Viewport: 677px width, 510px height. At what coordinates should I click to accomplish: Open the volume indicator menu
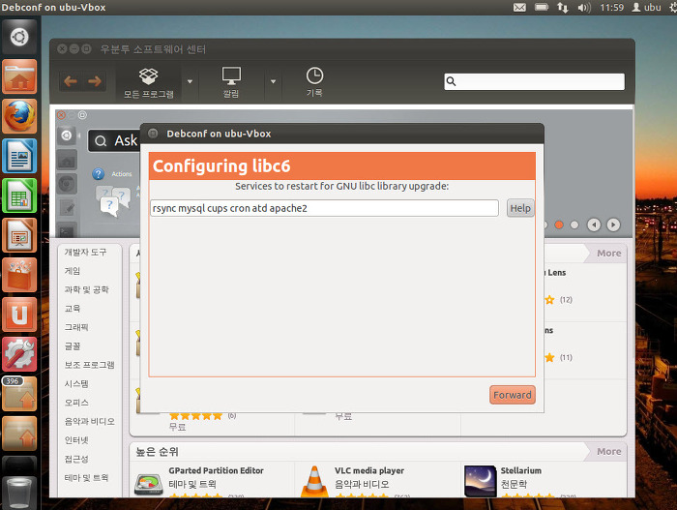tap(584, 8)
